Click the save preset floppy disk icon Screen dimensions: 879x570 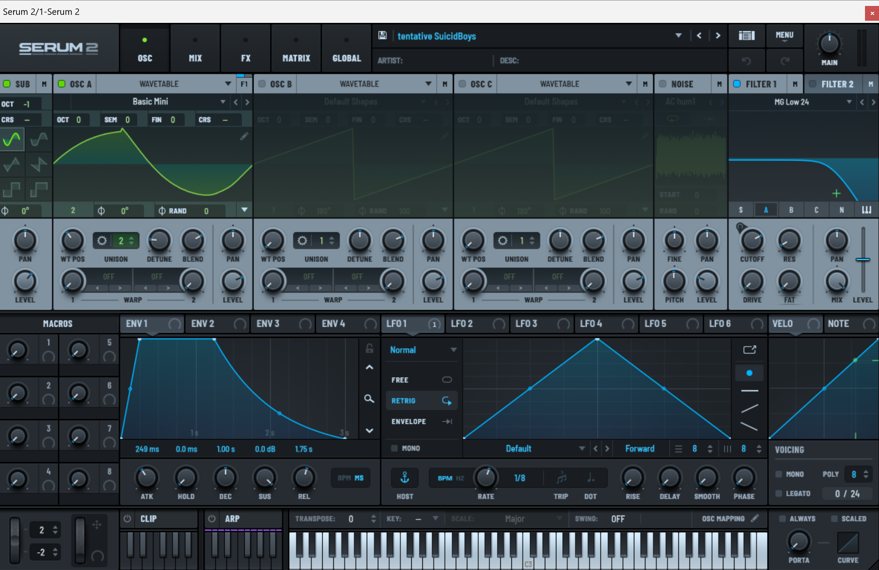[382, 36]
